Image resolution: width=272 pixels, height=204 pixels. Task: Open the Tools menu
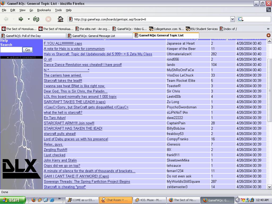pos(58,10)
